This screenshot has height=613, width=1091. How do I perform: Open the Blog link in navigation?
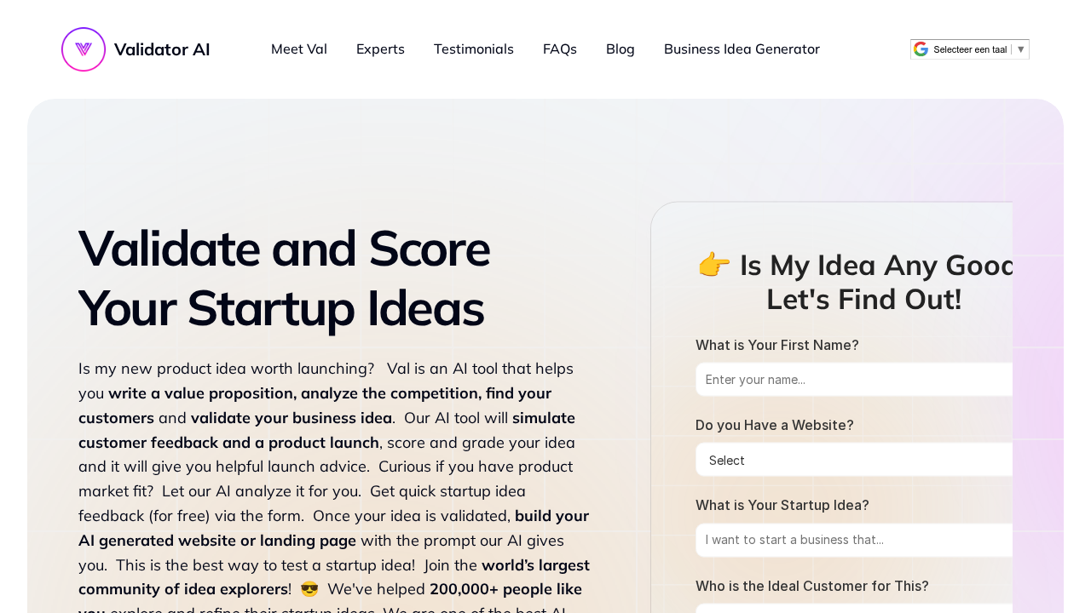tap(621, 49)
